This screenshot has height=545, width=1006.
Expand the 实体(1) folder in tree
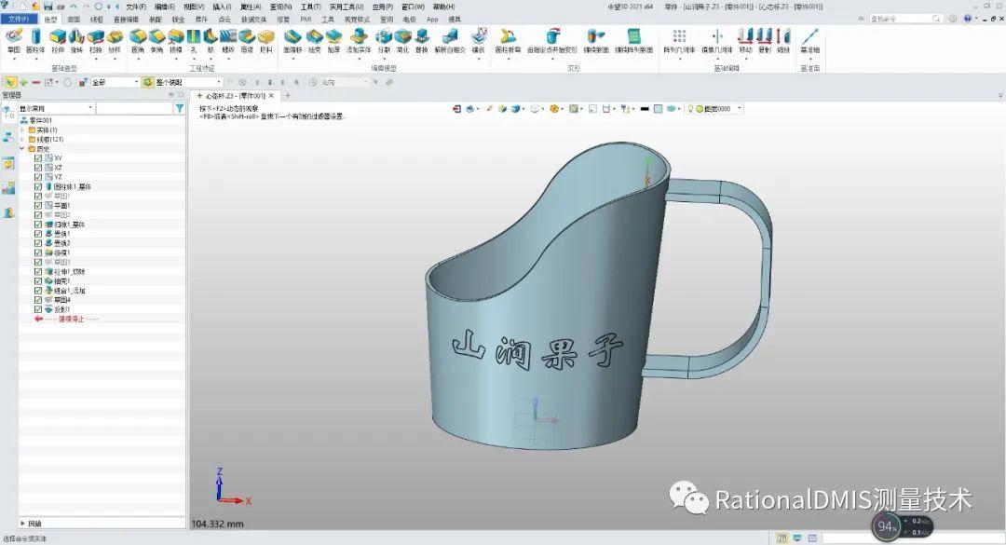coord(22,129)
